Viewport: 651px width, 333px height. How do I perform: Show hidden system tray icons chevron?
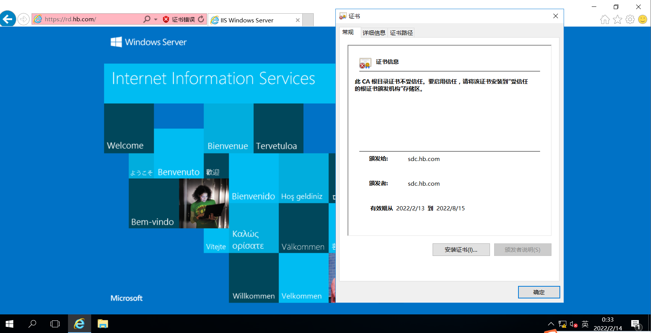tap(551, 324)
